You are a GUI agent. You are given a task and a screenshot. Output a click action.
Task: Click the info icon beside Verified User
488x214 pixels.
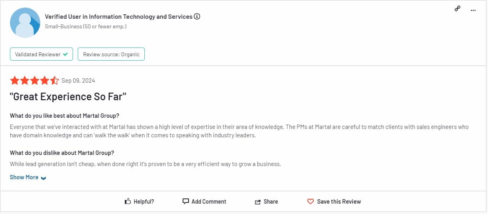click(x=197, y=17)
